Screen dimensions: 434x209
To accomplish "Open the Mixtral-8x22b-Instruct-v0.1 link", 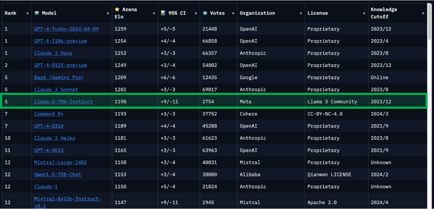I will click(68, 202).
